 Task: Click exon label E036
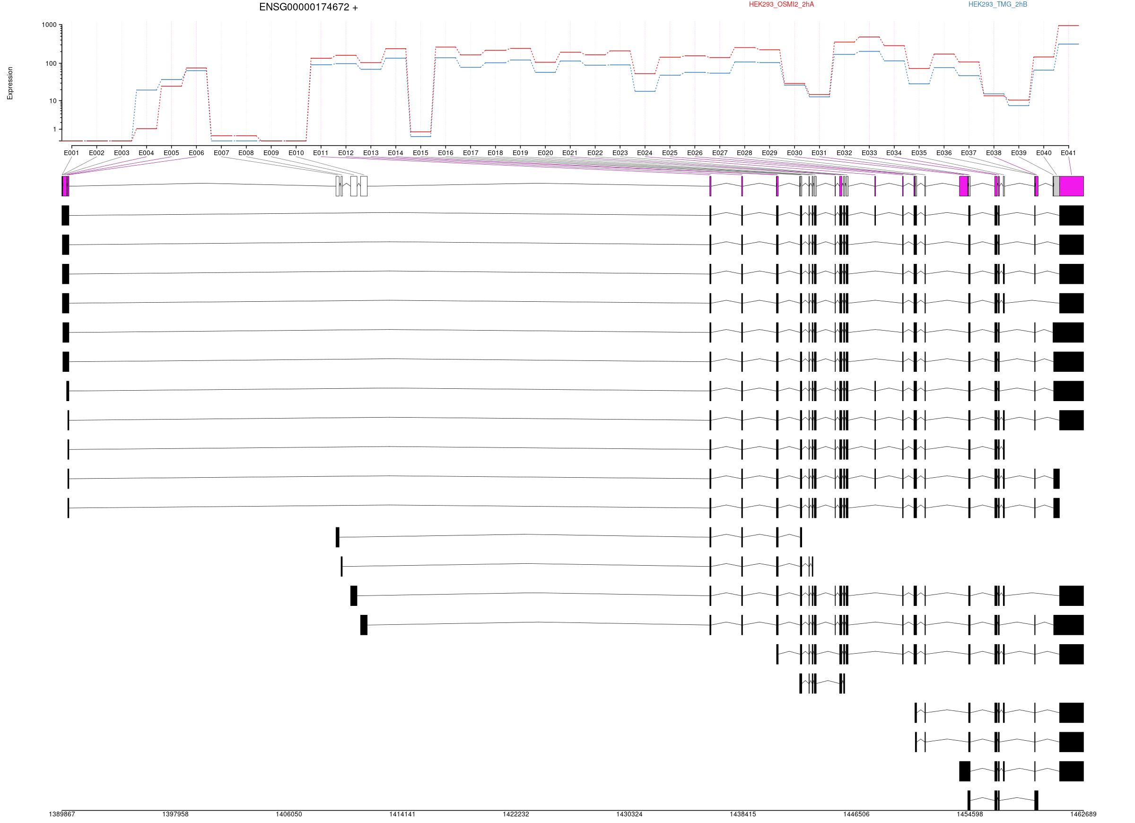(x=944, y=153)
